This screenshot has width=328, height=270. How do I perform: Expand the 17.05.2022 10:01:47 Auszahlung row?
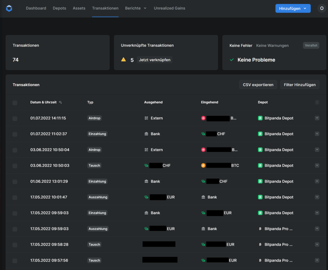(x=317, y=197)
